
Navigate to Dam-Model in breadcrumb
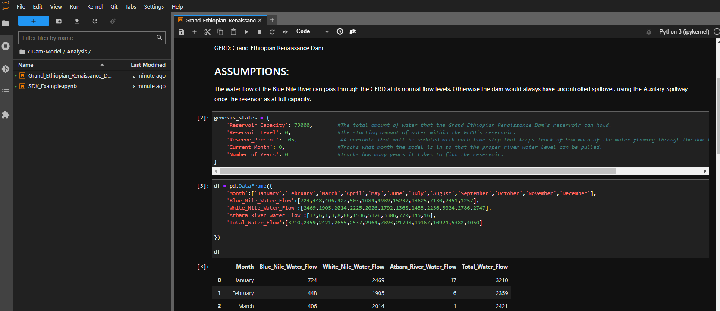46,52
